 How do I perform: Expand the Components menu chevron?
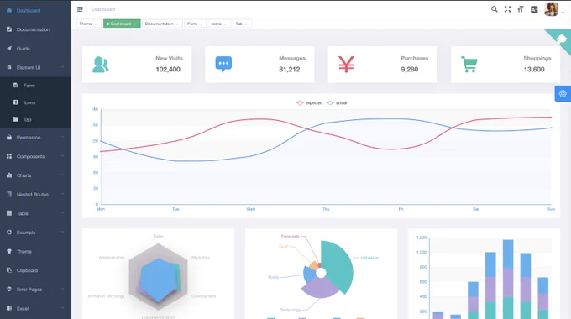(62, 156)
